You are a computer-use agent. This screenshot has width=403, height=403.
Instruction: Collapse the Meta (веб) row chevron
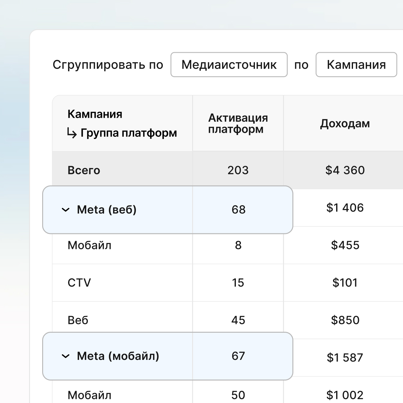(66, 210)
